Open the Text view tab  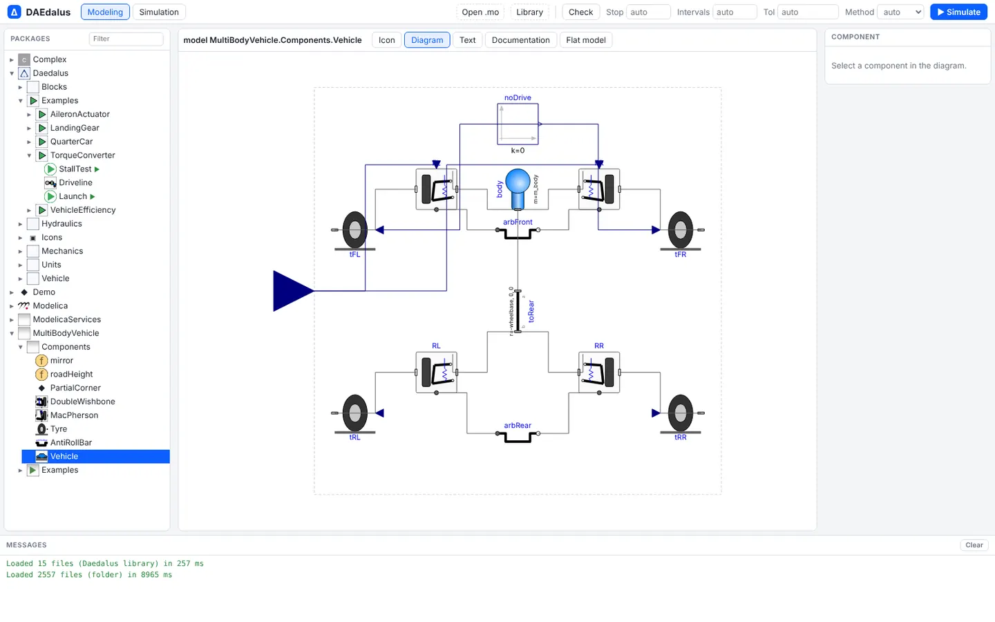click(x=468, y=40)
